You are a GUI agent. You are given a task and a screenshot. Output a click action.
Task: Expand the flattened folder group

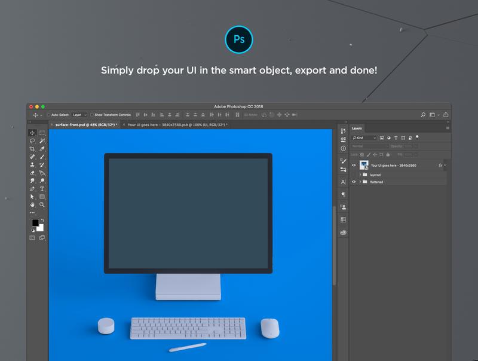[x=360, y=182]
